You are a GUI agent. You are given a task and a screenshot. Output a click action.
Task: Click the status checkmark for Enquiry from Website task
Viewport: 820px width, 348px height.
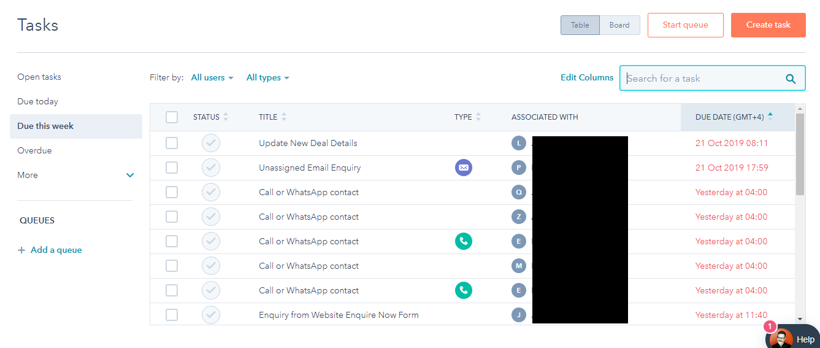click(211, 315)
